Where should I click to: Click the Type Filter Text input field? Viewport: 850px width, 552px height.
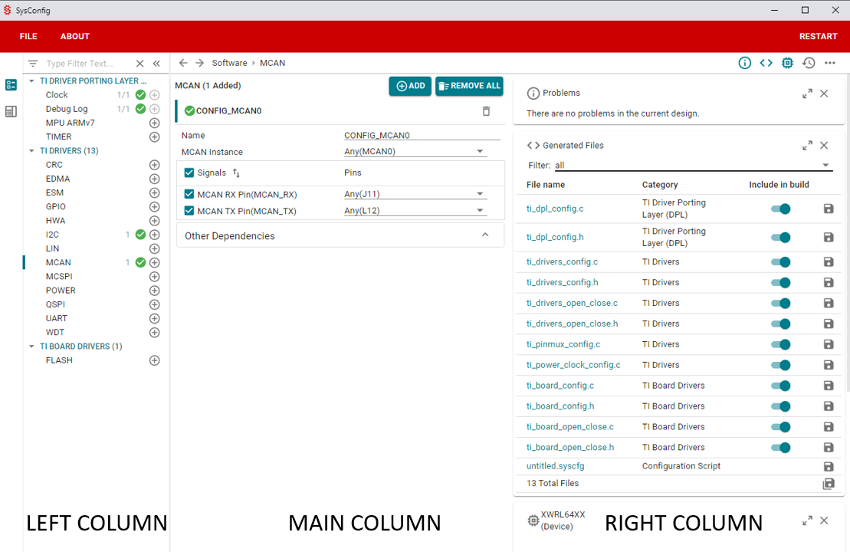[86, 64]
